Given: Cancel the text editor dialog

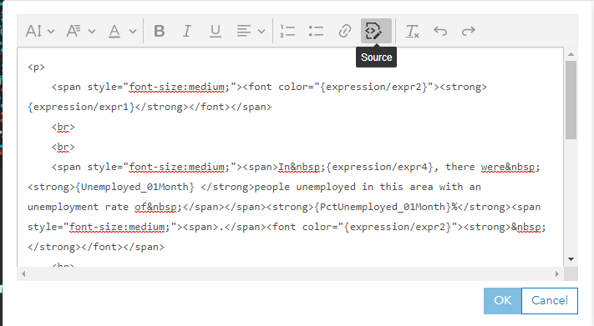Looking at the screenshot, I should click(550, 301).
